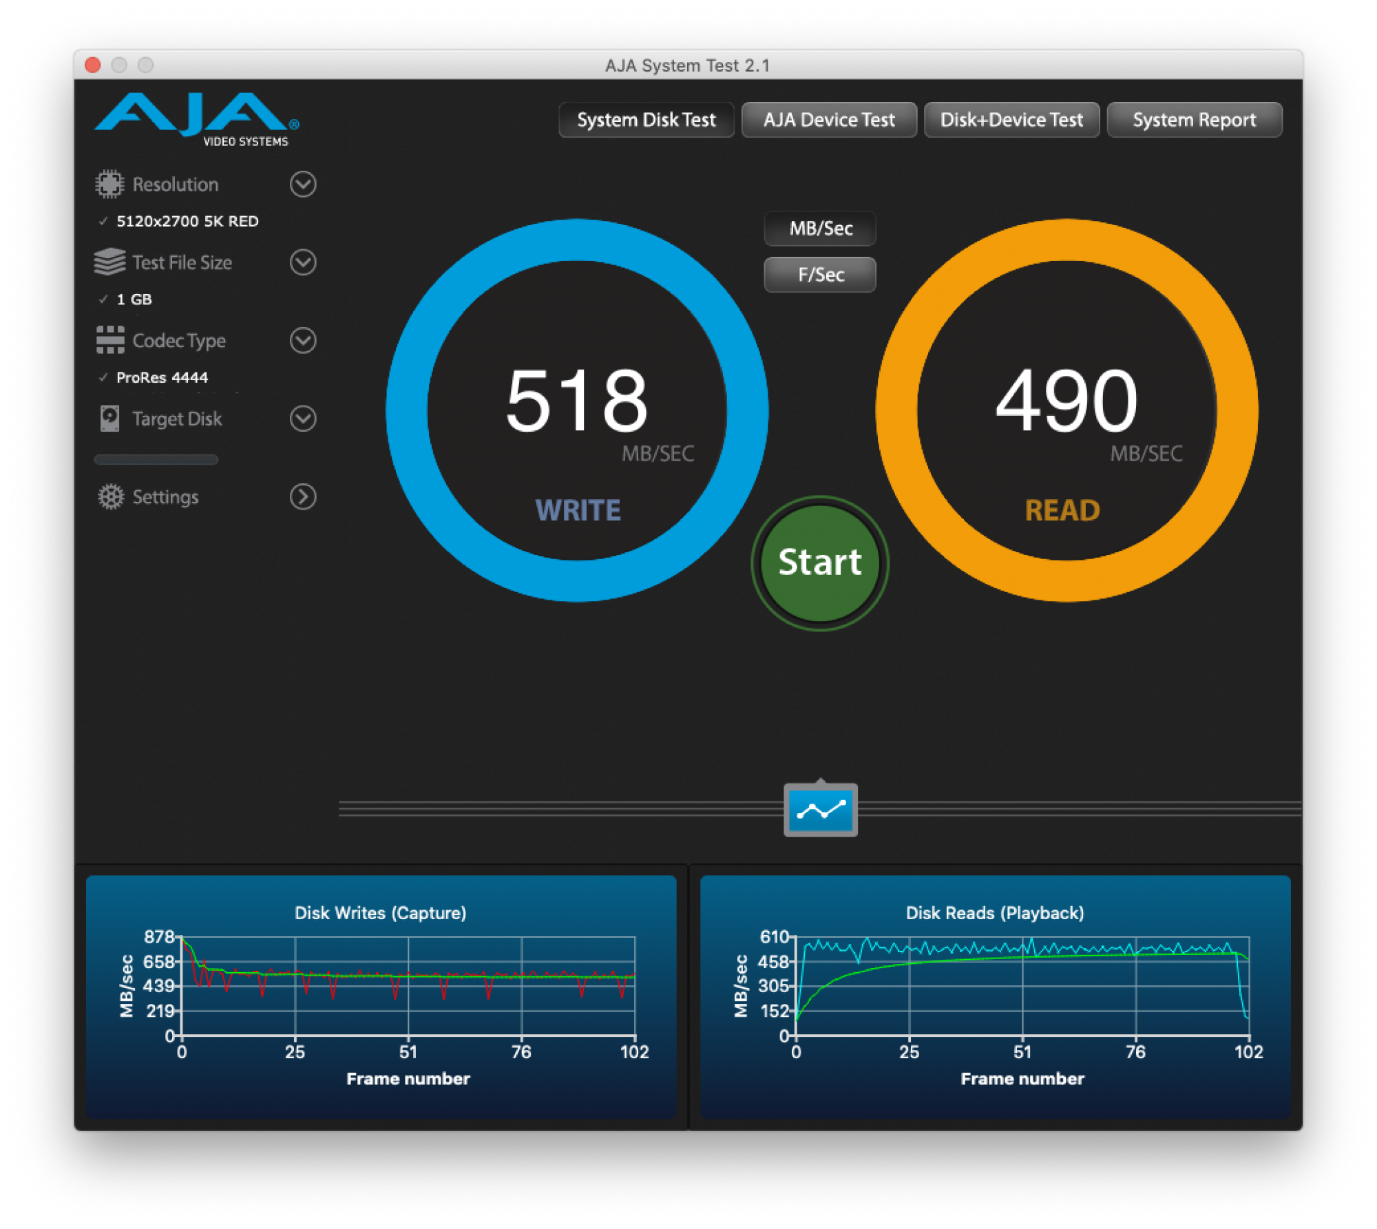The image size is (1377, 1229).
Task: Start the disk test
Action: (820, 563)
